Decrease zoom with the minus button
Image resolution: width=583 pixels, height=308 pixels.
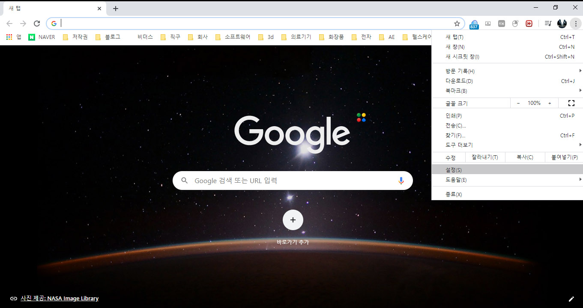(x=518, y=103)
